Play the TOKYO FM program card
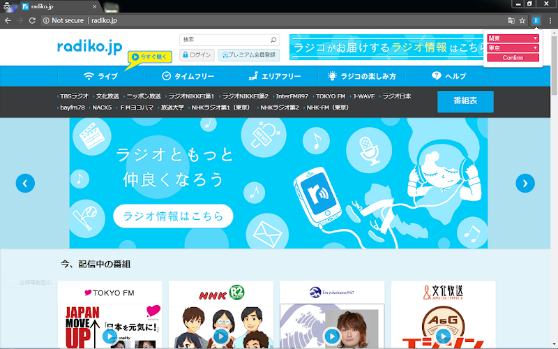This screenshot has width=558, height=349. coord(110,336)
